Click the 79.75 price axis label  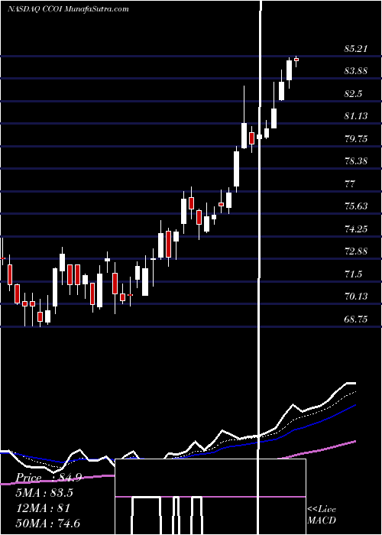pyautogui.click(x=356, y=139)
